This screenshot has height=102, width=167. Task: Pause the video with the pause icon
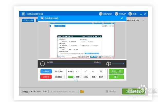42,64
